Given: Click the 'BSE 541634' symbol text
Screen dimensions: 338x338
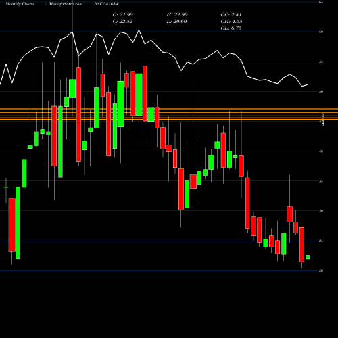Looking at the screenshot, I should click(106, 4).
